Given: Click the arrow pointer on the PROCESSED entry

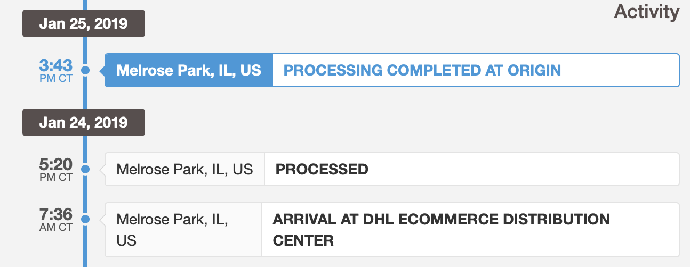Looking at the screenshot, I should pos(102,169).
